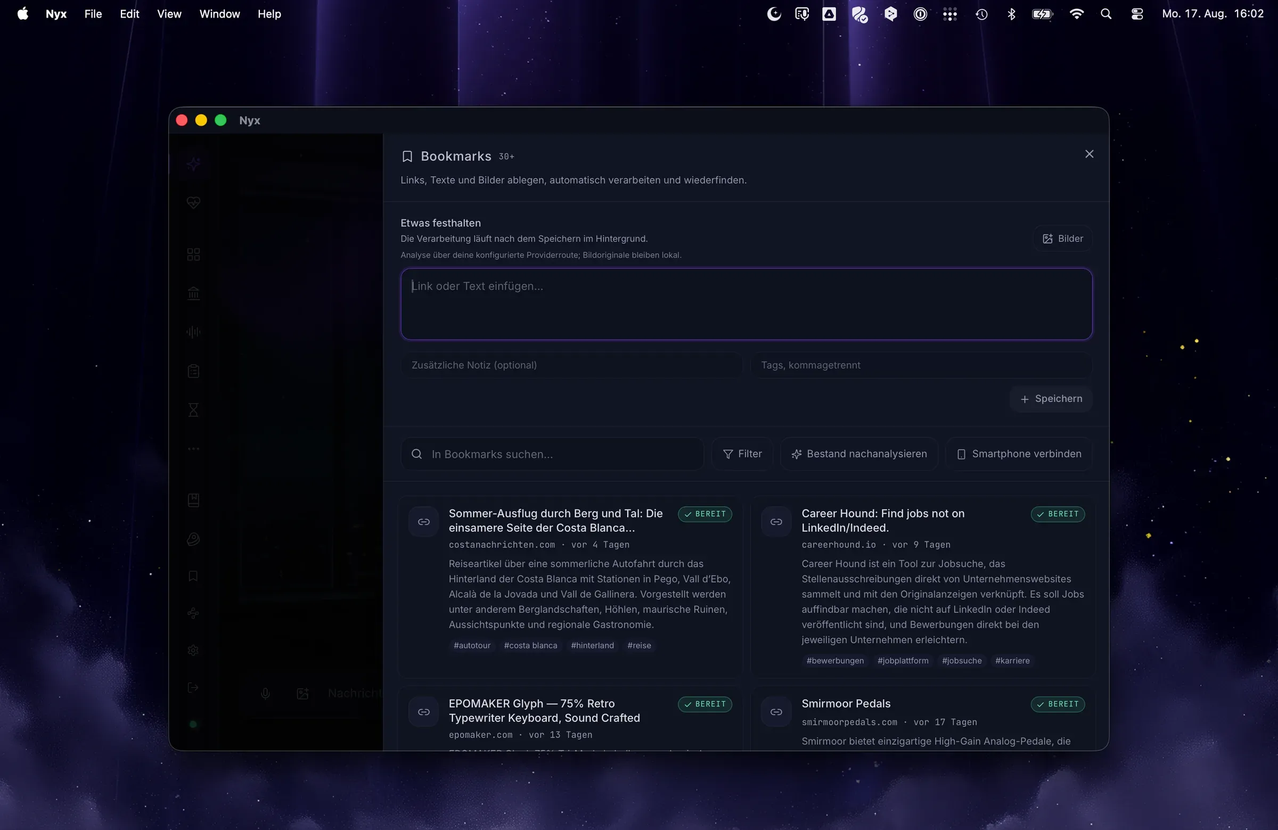Select the #bewerbungen tag

835,661
